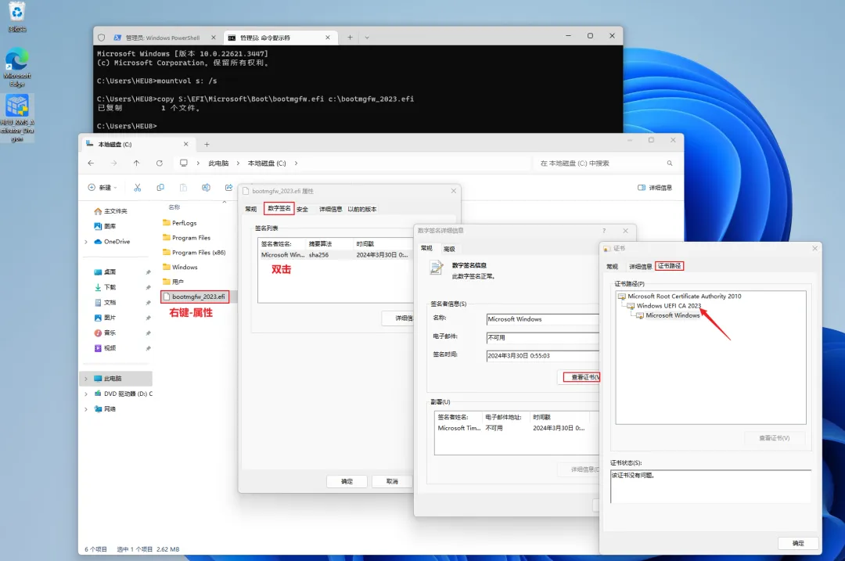Image resolution: width=845 pixels, height=561 pixels.
Task: Switch to the Windows PowerShell tab
Action: tap(162, 38)
